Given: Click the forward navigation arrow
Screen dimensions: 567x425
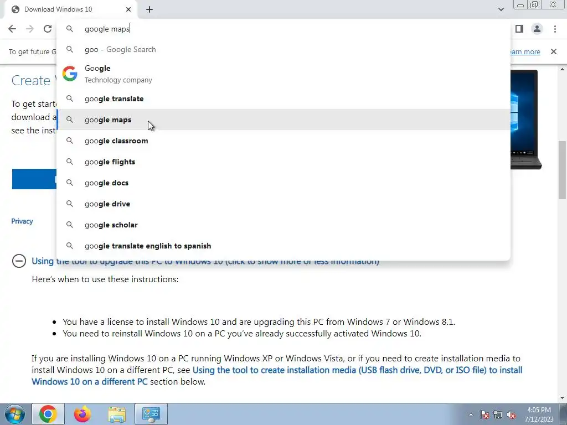Looking at the screenshot, I should coord(30,29).
